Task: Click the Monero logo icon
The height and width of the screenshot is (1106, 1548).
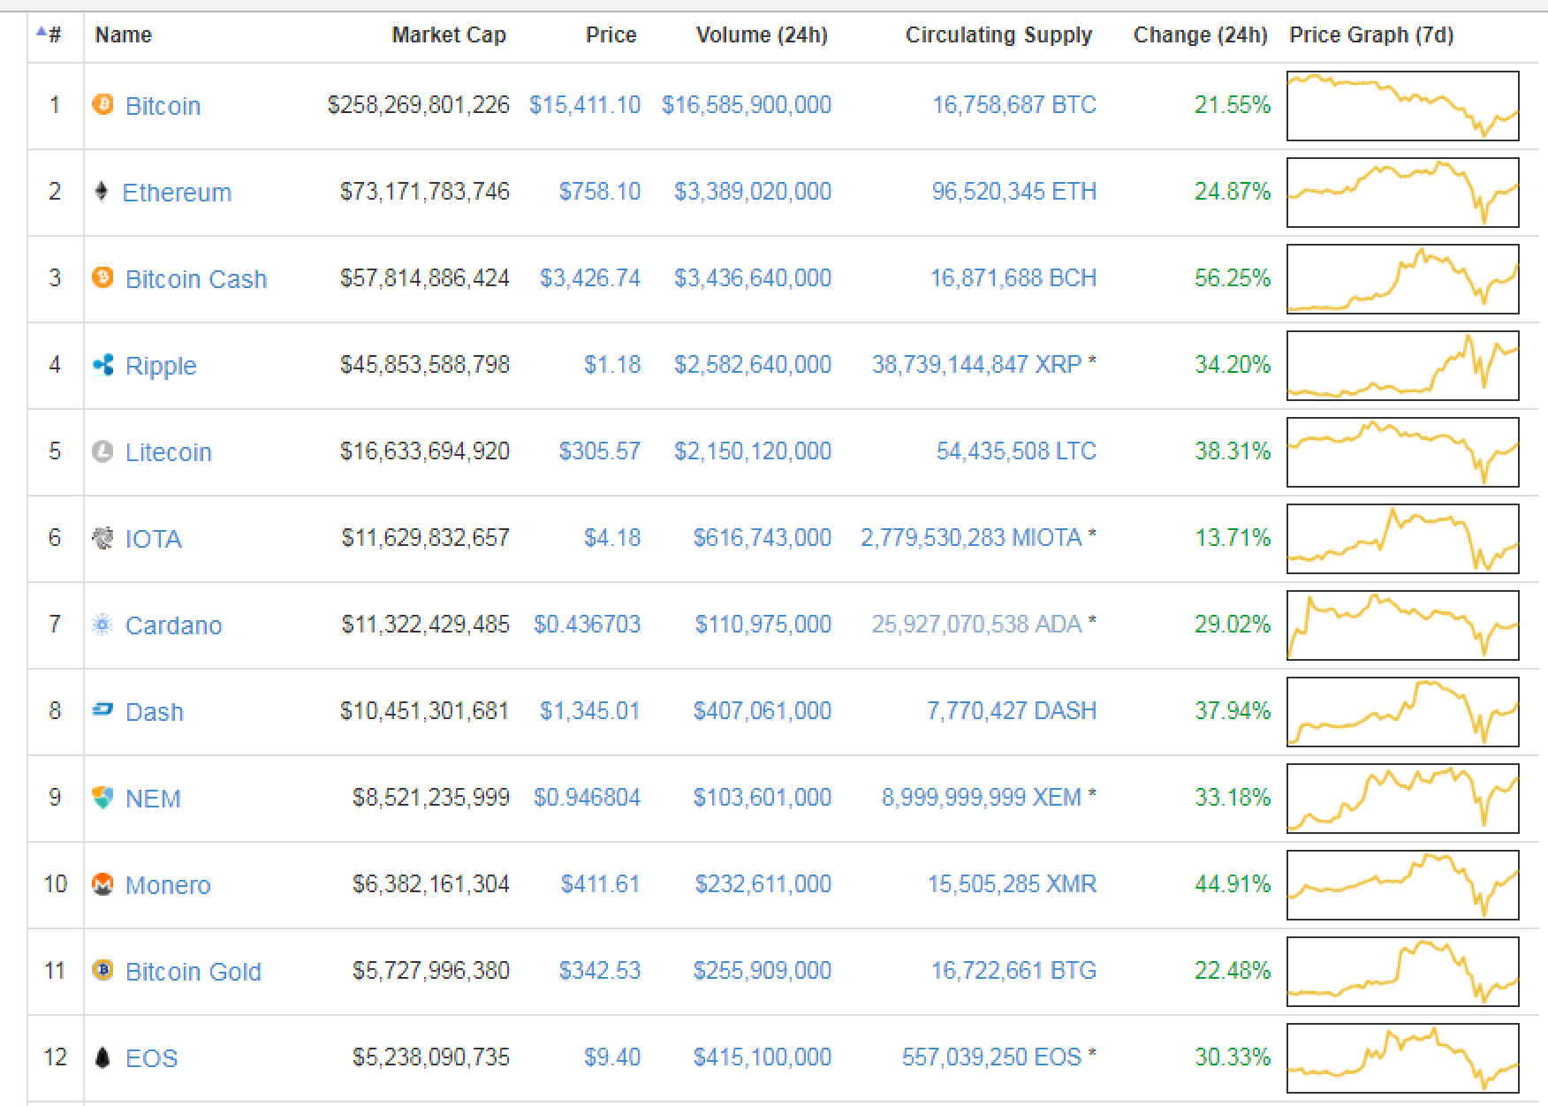Action: pos(102,883)
